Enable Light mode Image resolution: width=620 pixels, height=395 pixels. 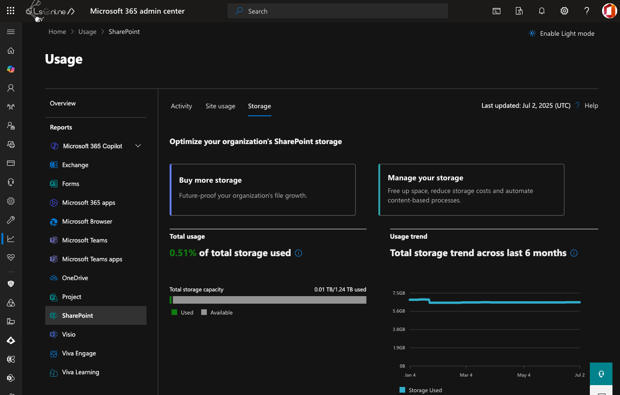point(562,33)
